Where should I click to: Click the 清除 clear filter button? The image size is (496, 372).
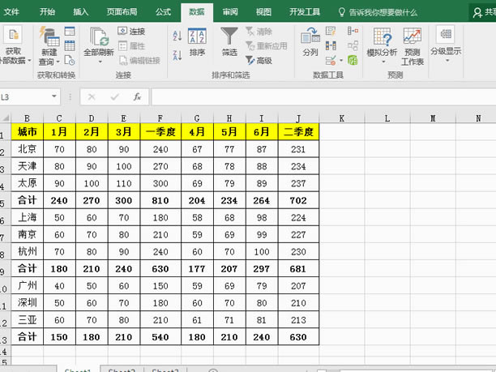pyautogui.click(x=259, y=31)
